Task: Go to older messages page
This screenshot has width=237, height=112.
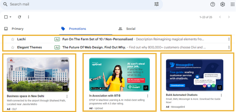Action: pos(229,17)
